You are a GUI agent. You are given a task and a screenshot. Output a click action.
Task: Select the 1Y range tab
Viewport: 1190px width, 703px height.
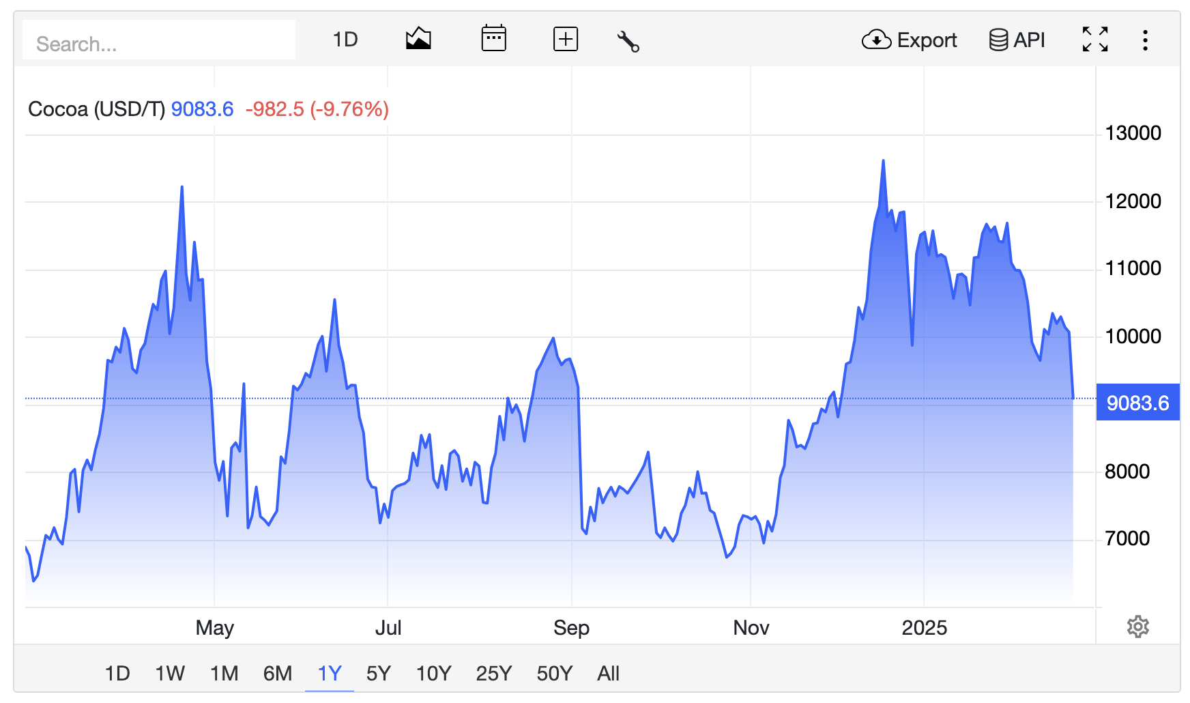(330, 674)
